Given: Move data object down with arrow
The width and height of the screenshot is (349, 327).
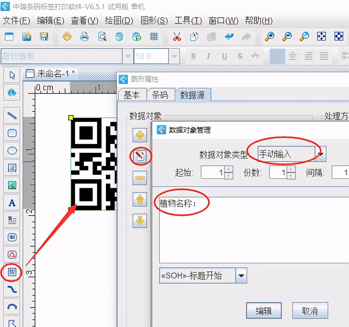Looking at the screenshot, I should point(140,221).
